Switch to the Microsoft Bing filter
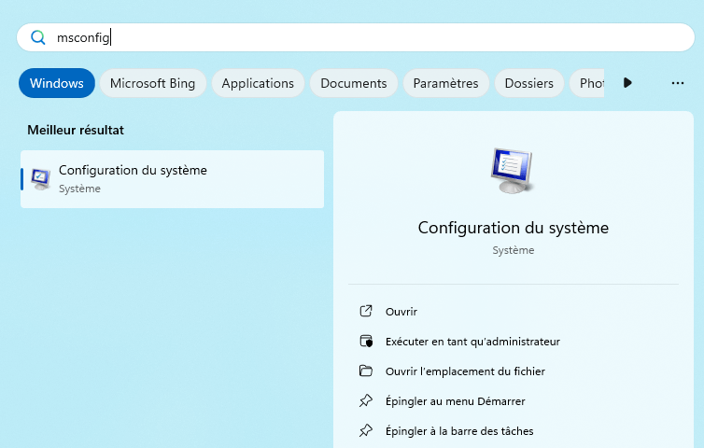Viewport: 704px width, 448px height. pos(152,83)
